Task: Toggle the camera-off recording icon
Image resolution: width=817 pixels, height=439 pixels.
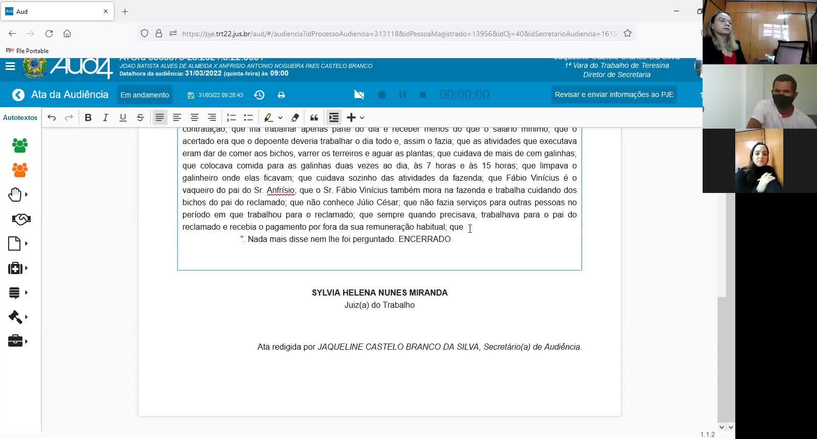Action: pyautogui.click(x=359, y=95)
